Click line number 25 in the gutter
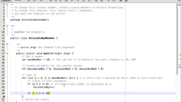This screenshot has height=102, width=181. (3, 78)
